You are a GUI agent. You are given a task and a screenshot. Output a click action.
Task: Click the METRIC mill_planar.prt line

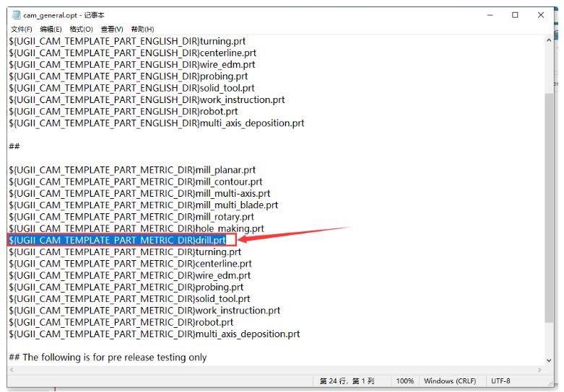click(x=132, y=170)
